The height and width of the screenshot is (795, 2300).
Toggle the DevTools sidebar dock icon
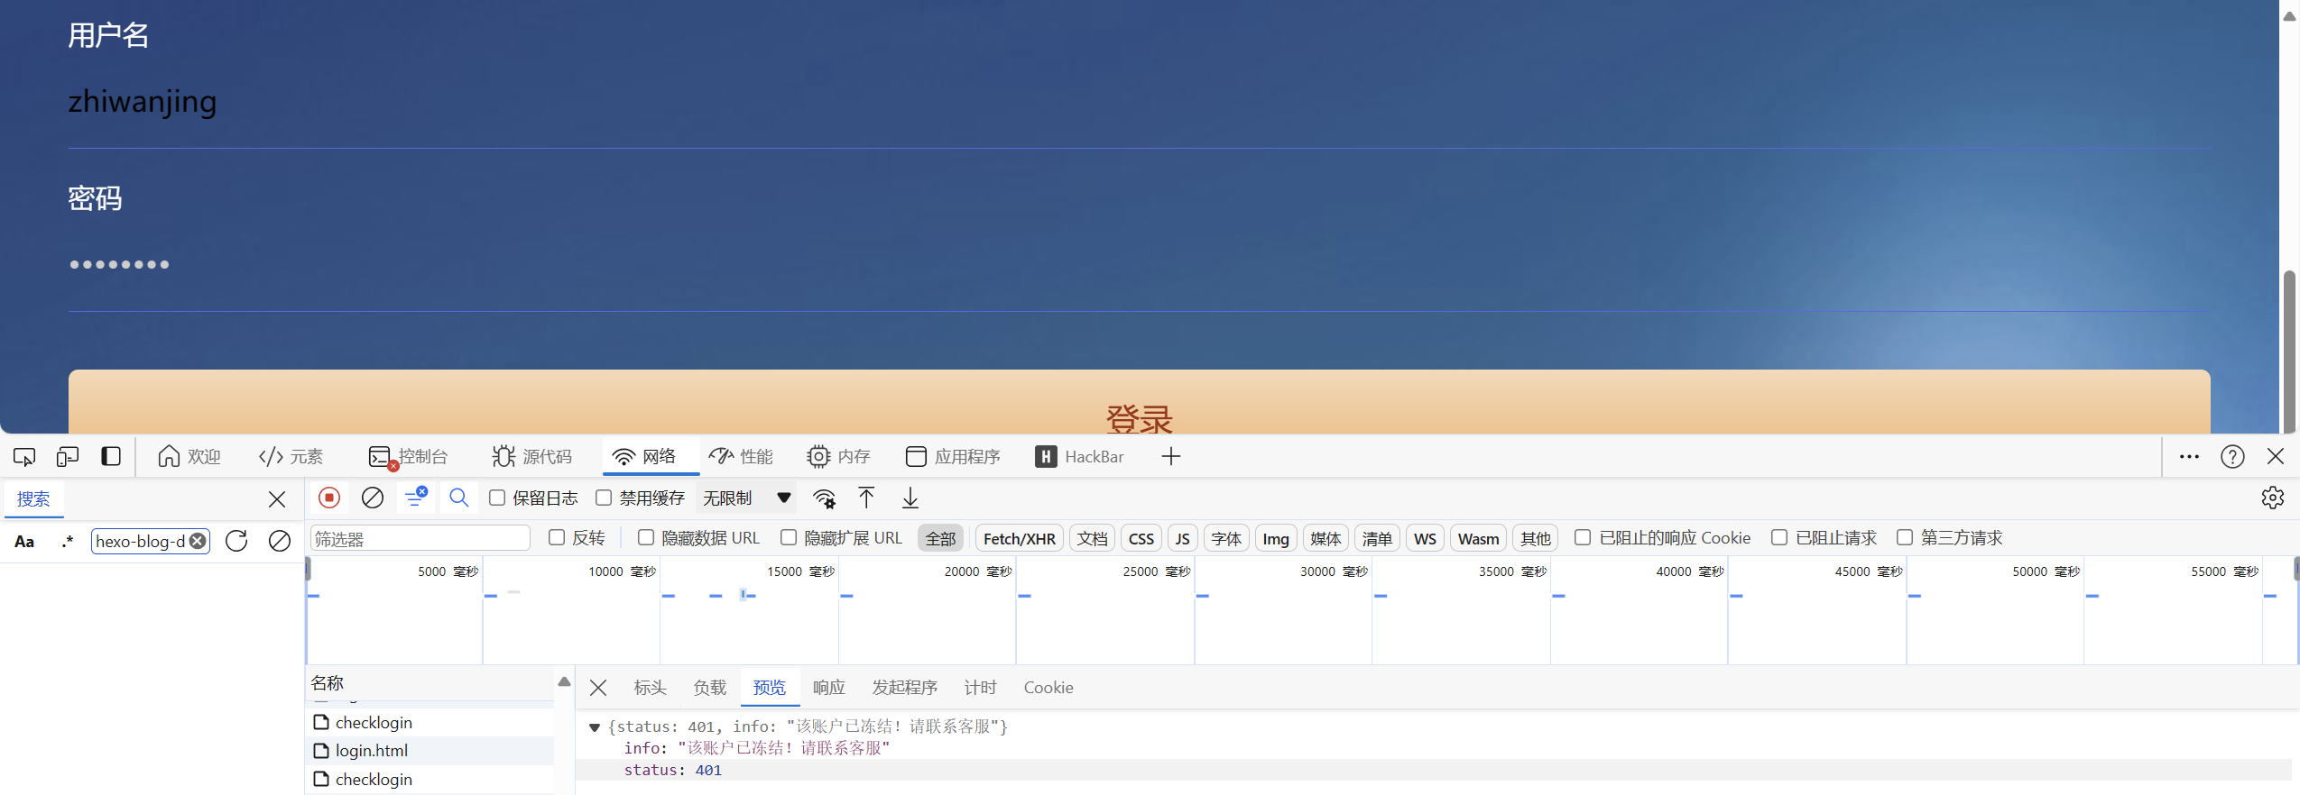pyautogui.click(x=111, y=457)
